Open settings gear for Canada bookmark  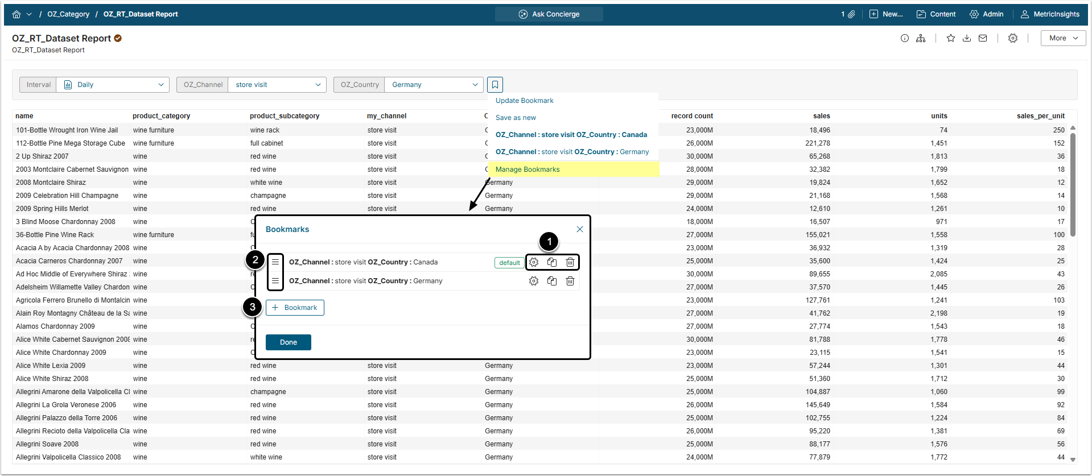[x=534, y=262]
